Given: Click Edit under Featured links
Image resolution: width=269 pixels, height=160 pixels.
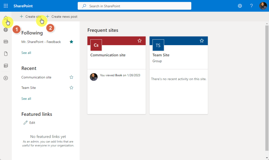Looking at the screenshot, I should coord(29,123).
